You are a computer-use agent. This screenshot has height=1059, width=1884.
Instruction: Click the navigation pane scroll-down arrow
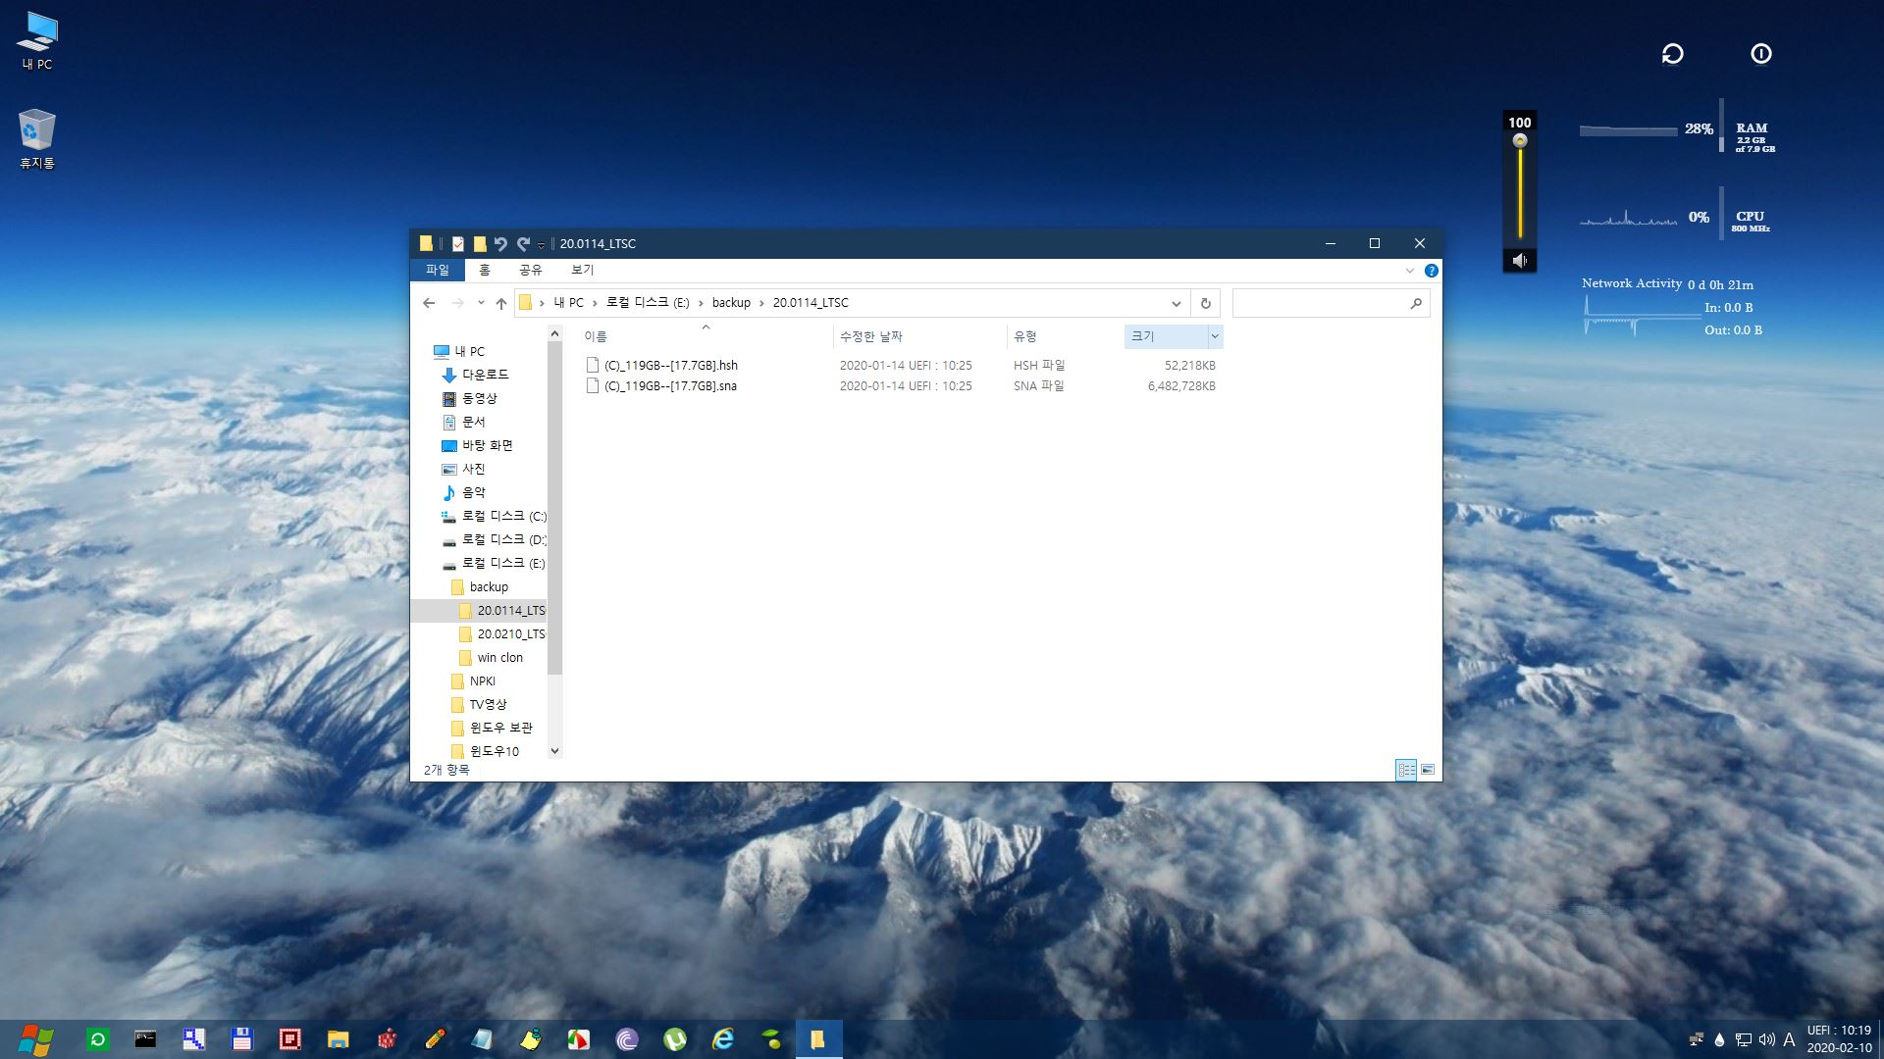(554, 751)
